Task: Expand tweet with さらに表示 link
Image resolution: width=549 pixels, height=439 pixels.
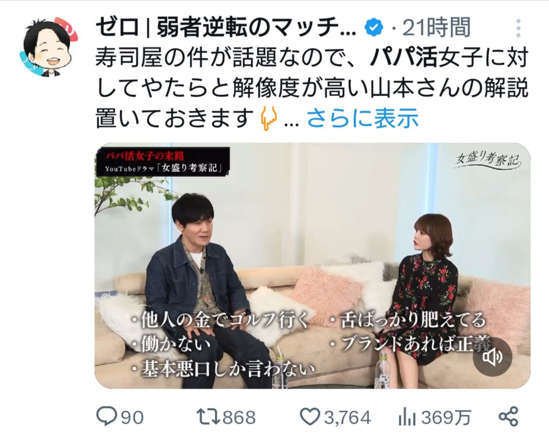Action: 362,118
